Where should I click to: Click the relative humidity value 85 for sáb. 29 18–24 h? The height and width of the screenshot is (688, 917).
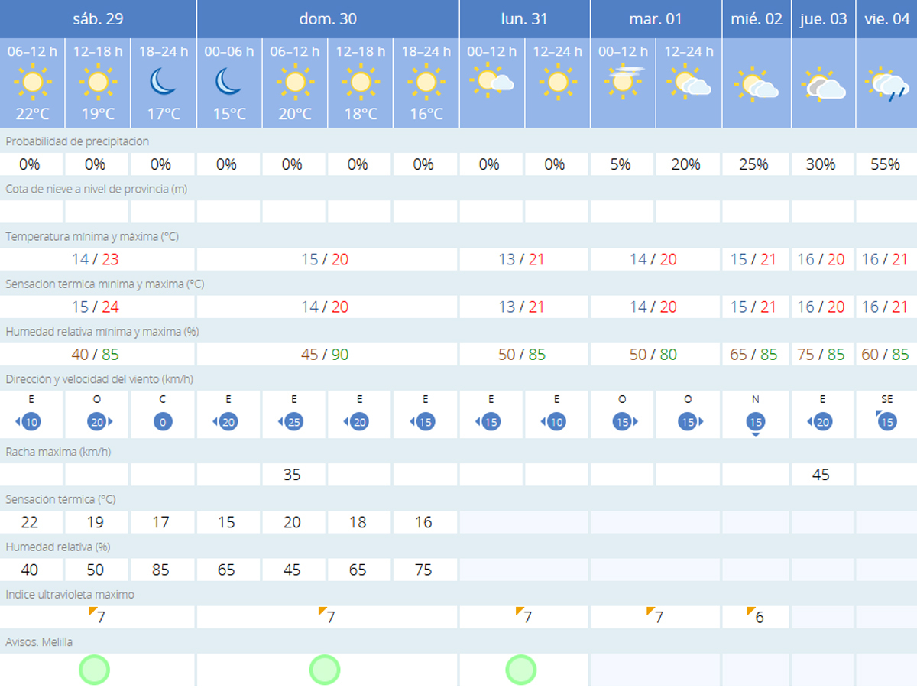(x=160, y=570)
